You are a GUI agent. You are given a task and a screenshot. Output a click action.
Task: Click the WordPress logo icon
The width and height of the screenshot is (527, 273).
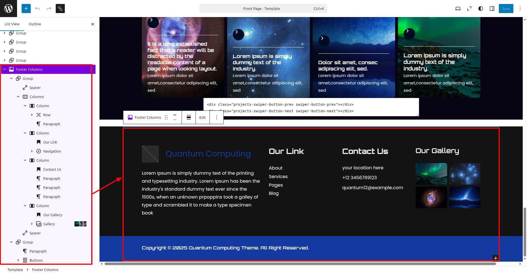tap(9, 9)
